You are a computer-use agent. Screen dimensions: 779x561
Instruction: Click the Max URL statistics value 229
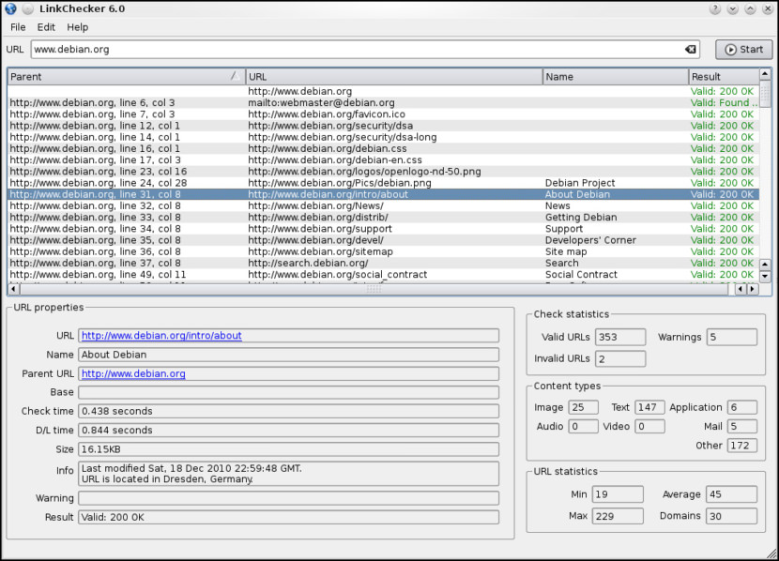[x=618, y=516]
